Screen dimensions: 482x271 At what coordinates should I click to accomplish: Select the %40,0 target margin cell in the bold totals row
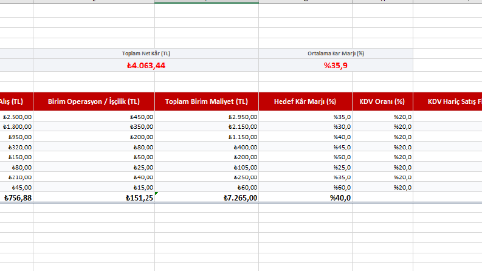[x=305, y=197]
